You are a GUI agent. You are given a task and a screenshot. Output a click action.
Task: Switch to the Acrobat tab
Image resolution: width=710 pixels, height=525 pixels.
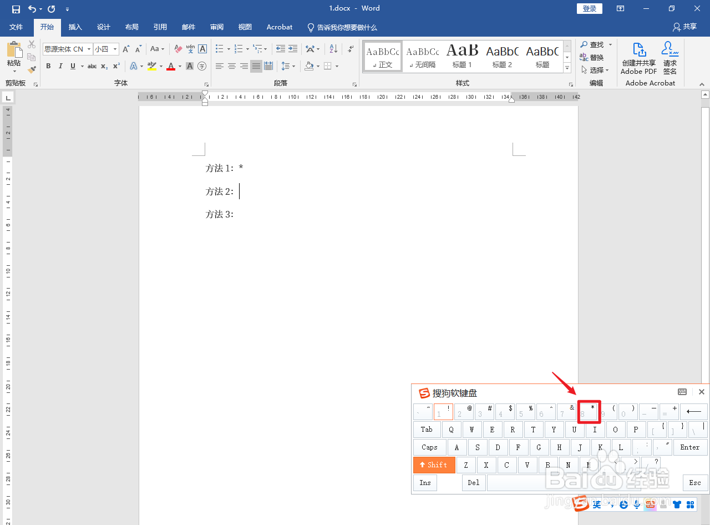[x=280, y=27]
